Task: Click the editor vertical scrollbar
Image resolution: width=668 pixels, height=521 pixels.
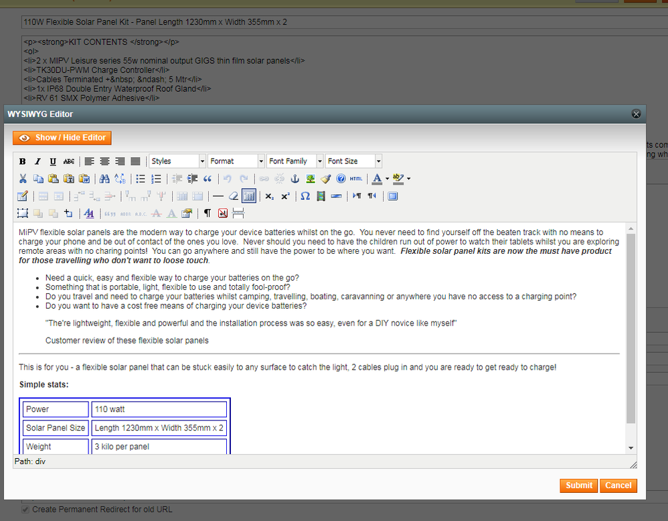Action: pos(631,328)
